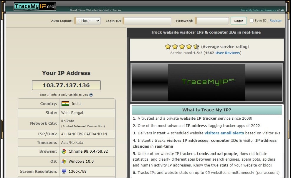Click the Login ID input field
This screenshot has height=178, width=291.
[147, 21]
